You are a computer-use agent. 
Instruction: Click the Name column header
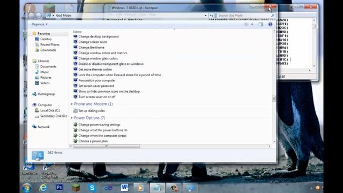tap(77, 32)
